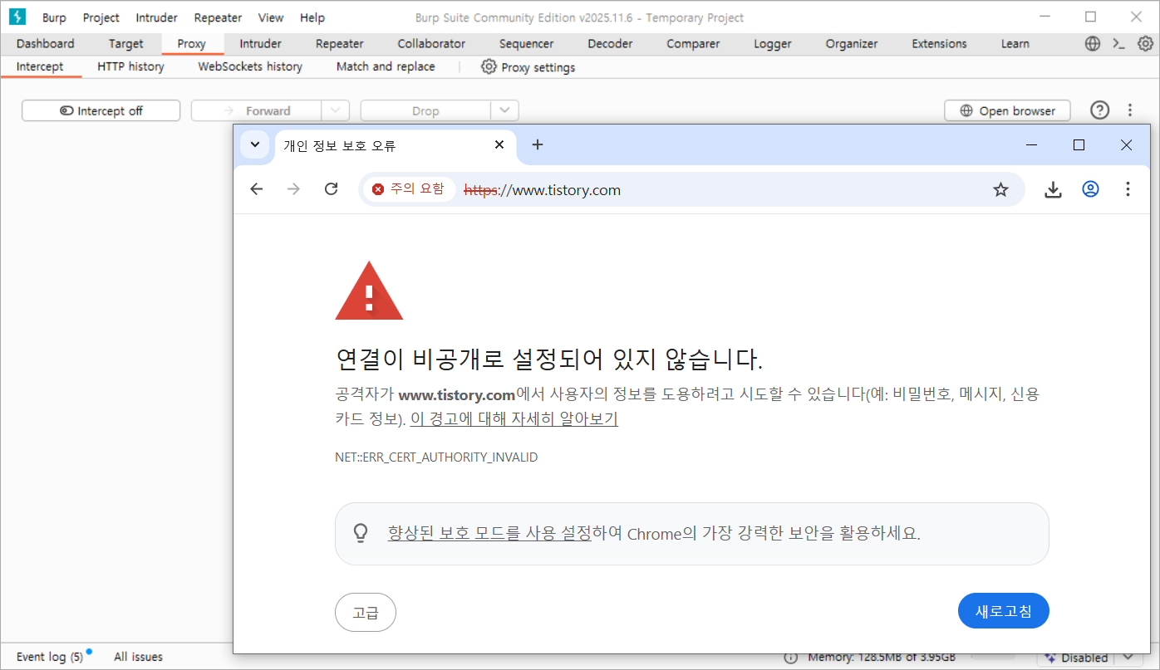The width and height of the screenshot is (1160, 670).
Task: Switch to the Organizer tab
Action: pyautogui.click(x=852, y=44)
